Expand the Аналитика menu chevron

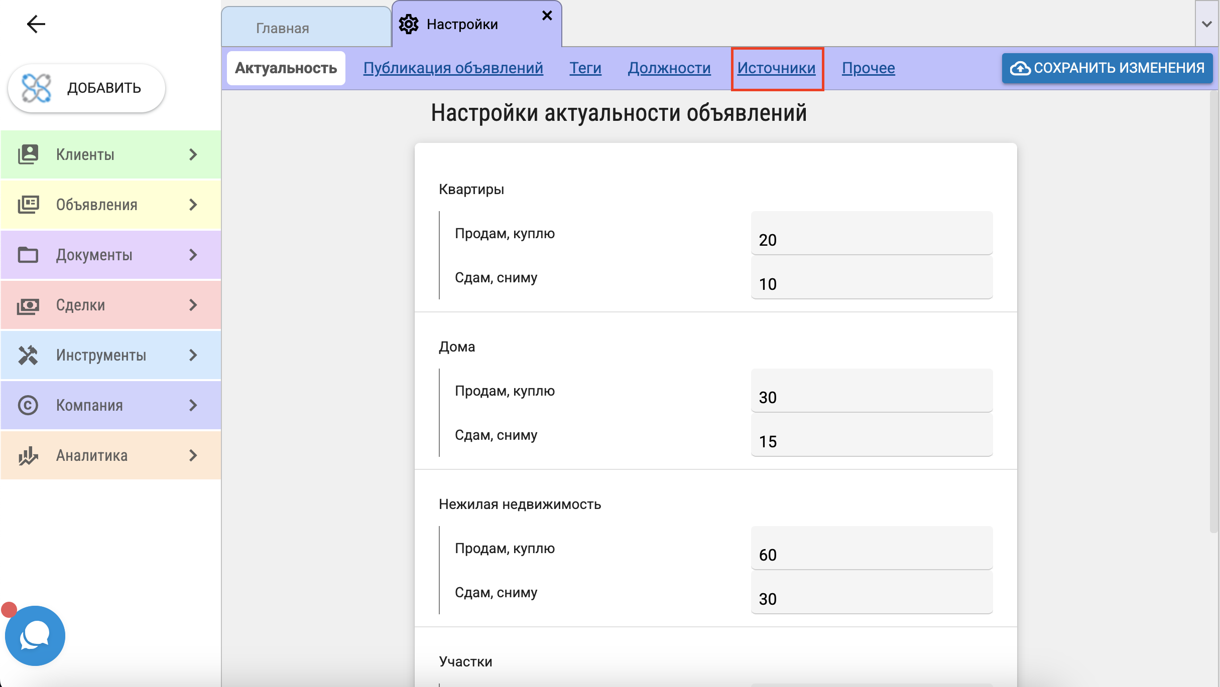(x=193, y=455)
